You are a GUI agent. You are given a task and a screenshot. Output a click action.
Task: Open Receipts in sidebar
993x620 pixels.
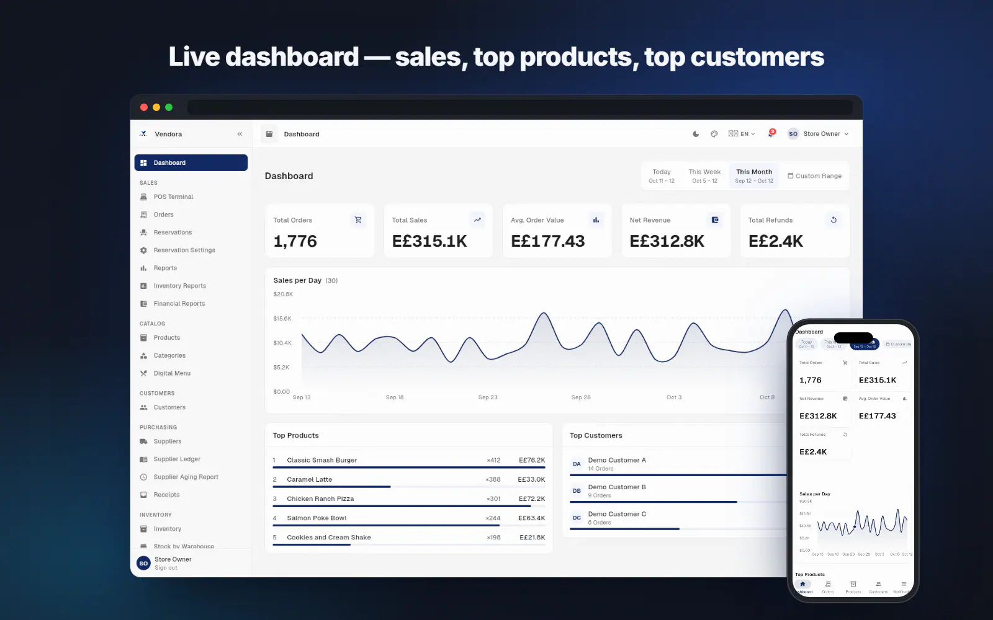coord(191,495)
